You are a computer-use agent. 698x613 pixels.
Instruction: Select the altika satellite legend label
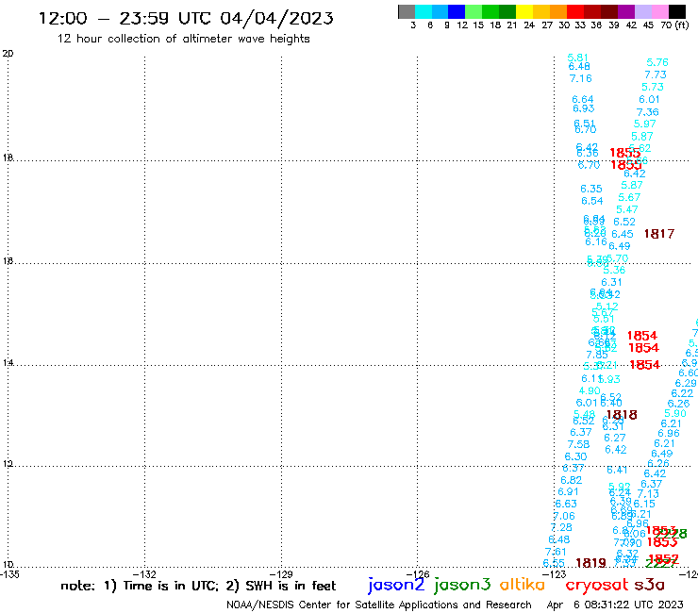(523, 585)
